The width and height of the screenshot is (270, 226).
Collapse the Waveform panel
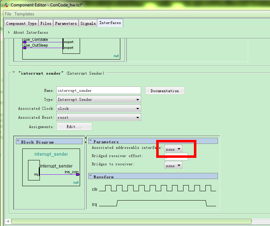tap(90, 176)
